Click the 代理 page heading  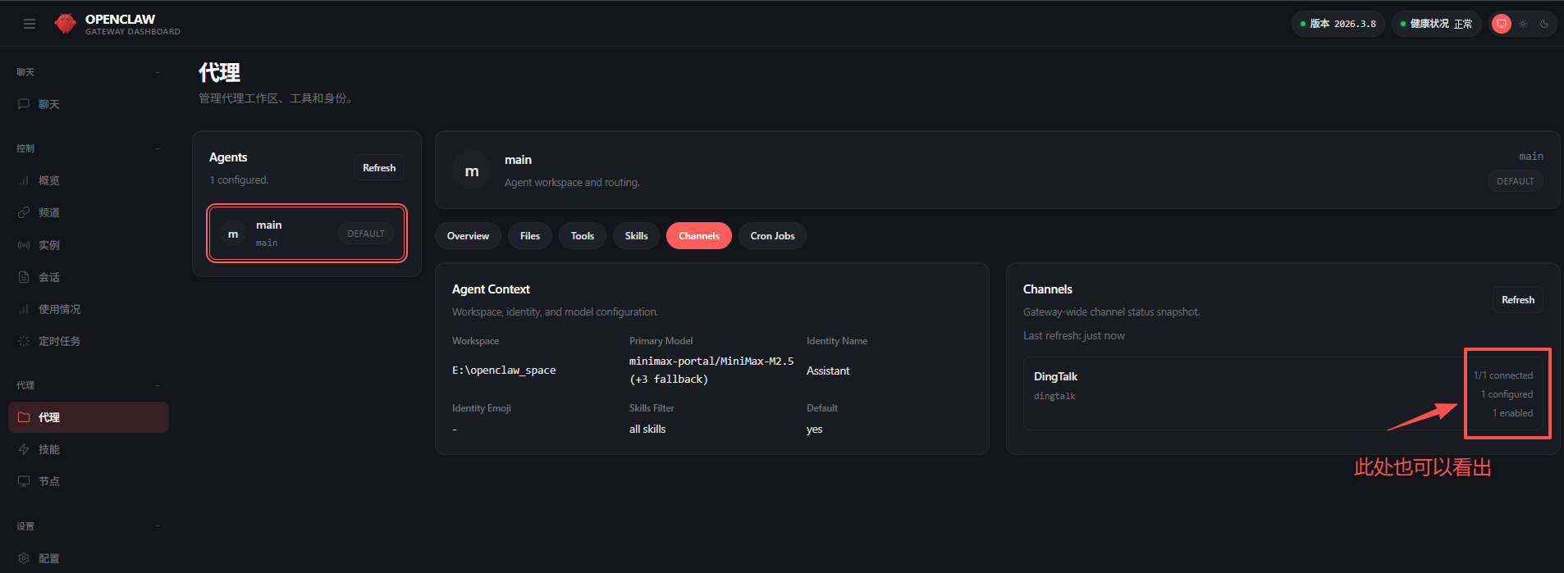tap(219, 72)
